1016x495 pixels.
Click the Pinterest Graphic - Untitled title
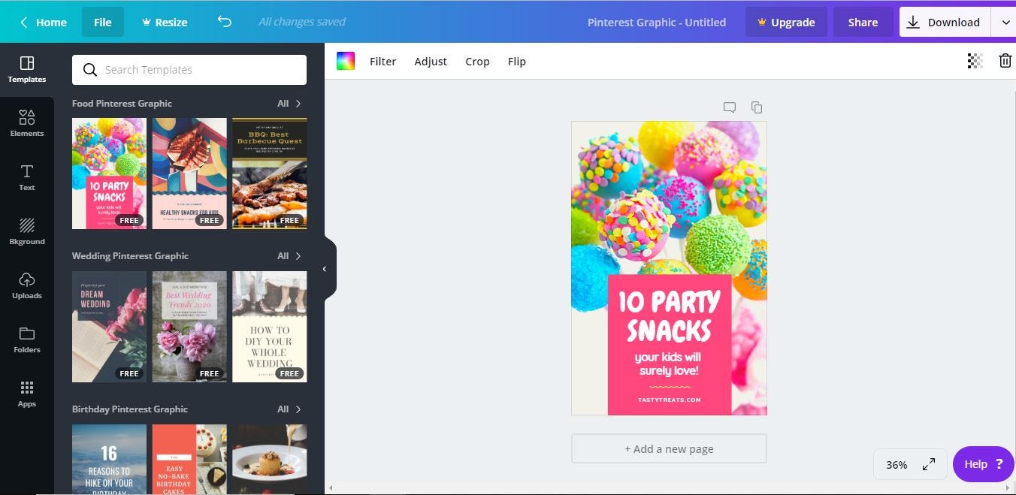[x=657, y=22]
